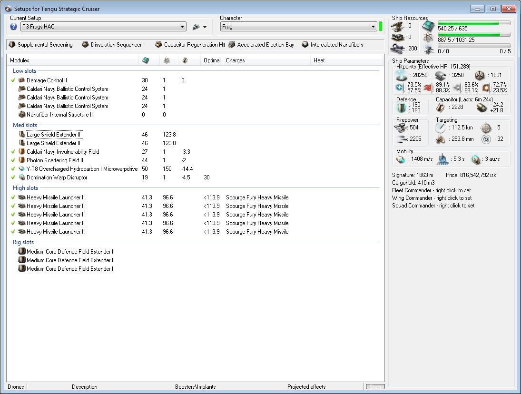Toggle the Domination Warp Disruptor checkmark
This screenshot has height=394, width=521.
click(x=13, y=177)
